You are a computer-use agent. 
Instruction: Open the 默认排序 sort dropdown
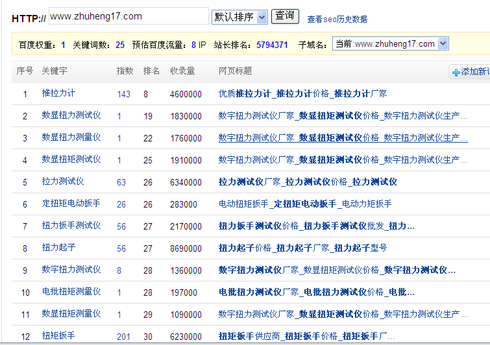[x=239, y=17]
